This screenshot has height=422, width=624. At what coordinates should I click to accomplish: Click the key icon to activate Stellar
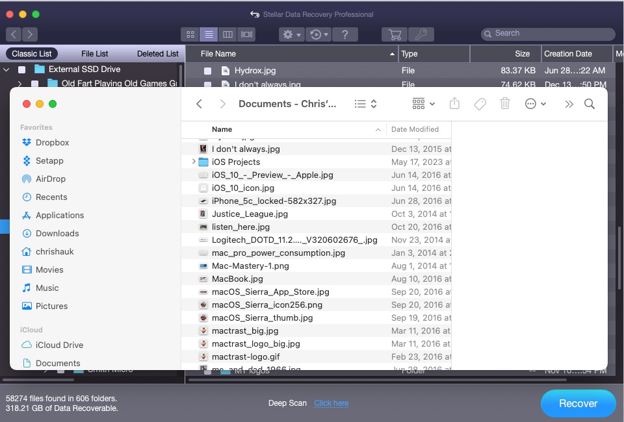[419, 34]
